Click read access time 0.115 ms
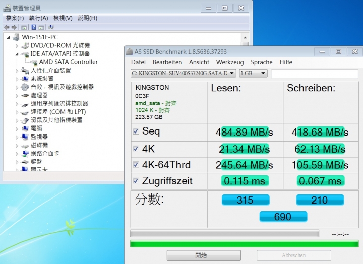This screenshot has height=264, width=363. coord(245,181)
